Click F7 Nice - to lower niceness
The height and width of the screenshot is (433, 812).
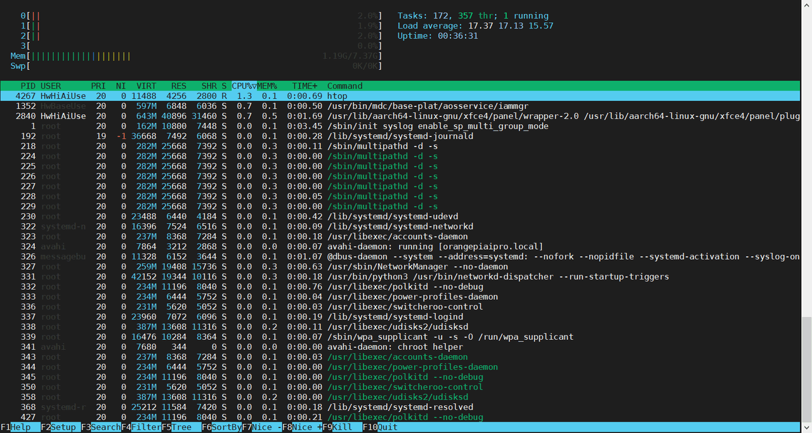pos(262,427)
